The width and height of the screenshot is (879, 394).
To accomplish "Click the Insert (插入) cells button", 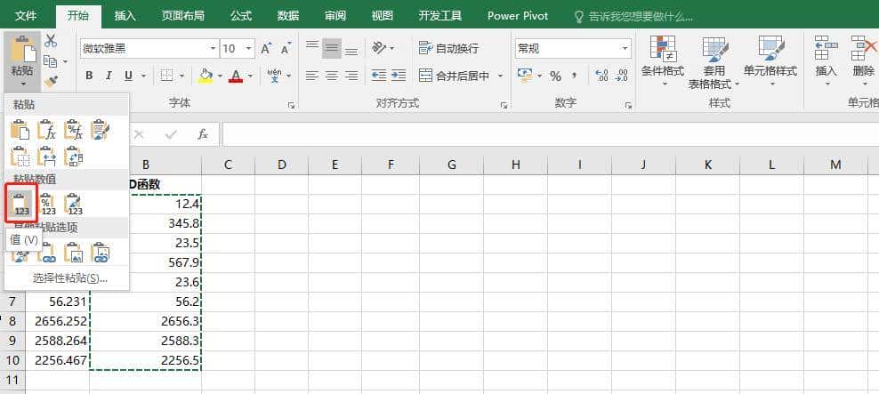I will (x=826, y=61).
